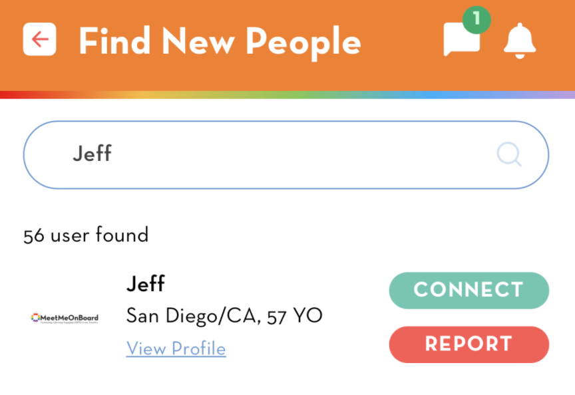The image size is (575, 395).
Task: Tap the green unread badge showing 1
Action: 477,20
